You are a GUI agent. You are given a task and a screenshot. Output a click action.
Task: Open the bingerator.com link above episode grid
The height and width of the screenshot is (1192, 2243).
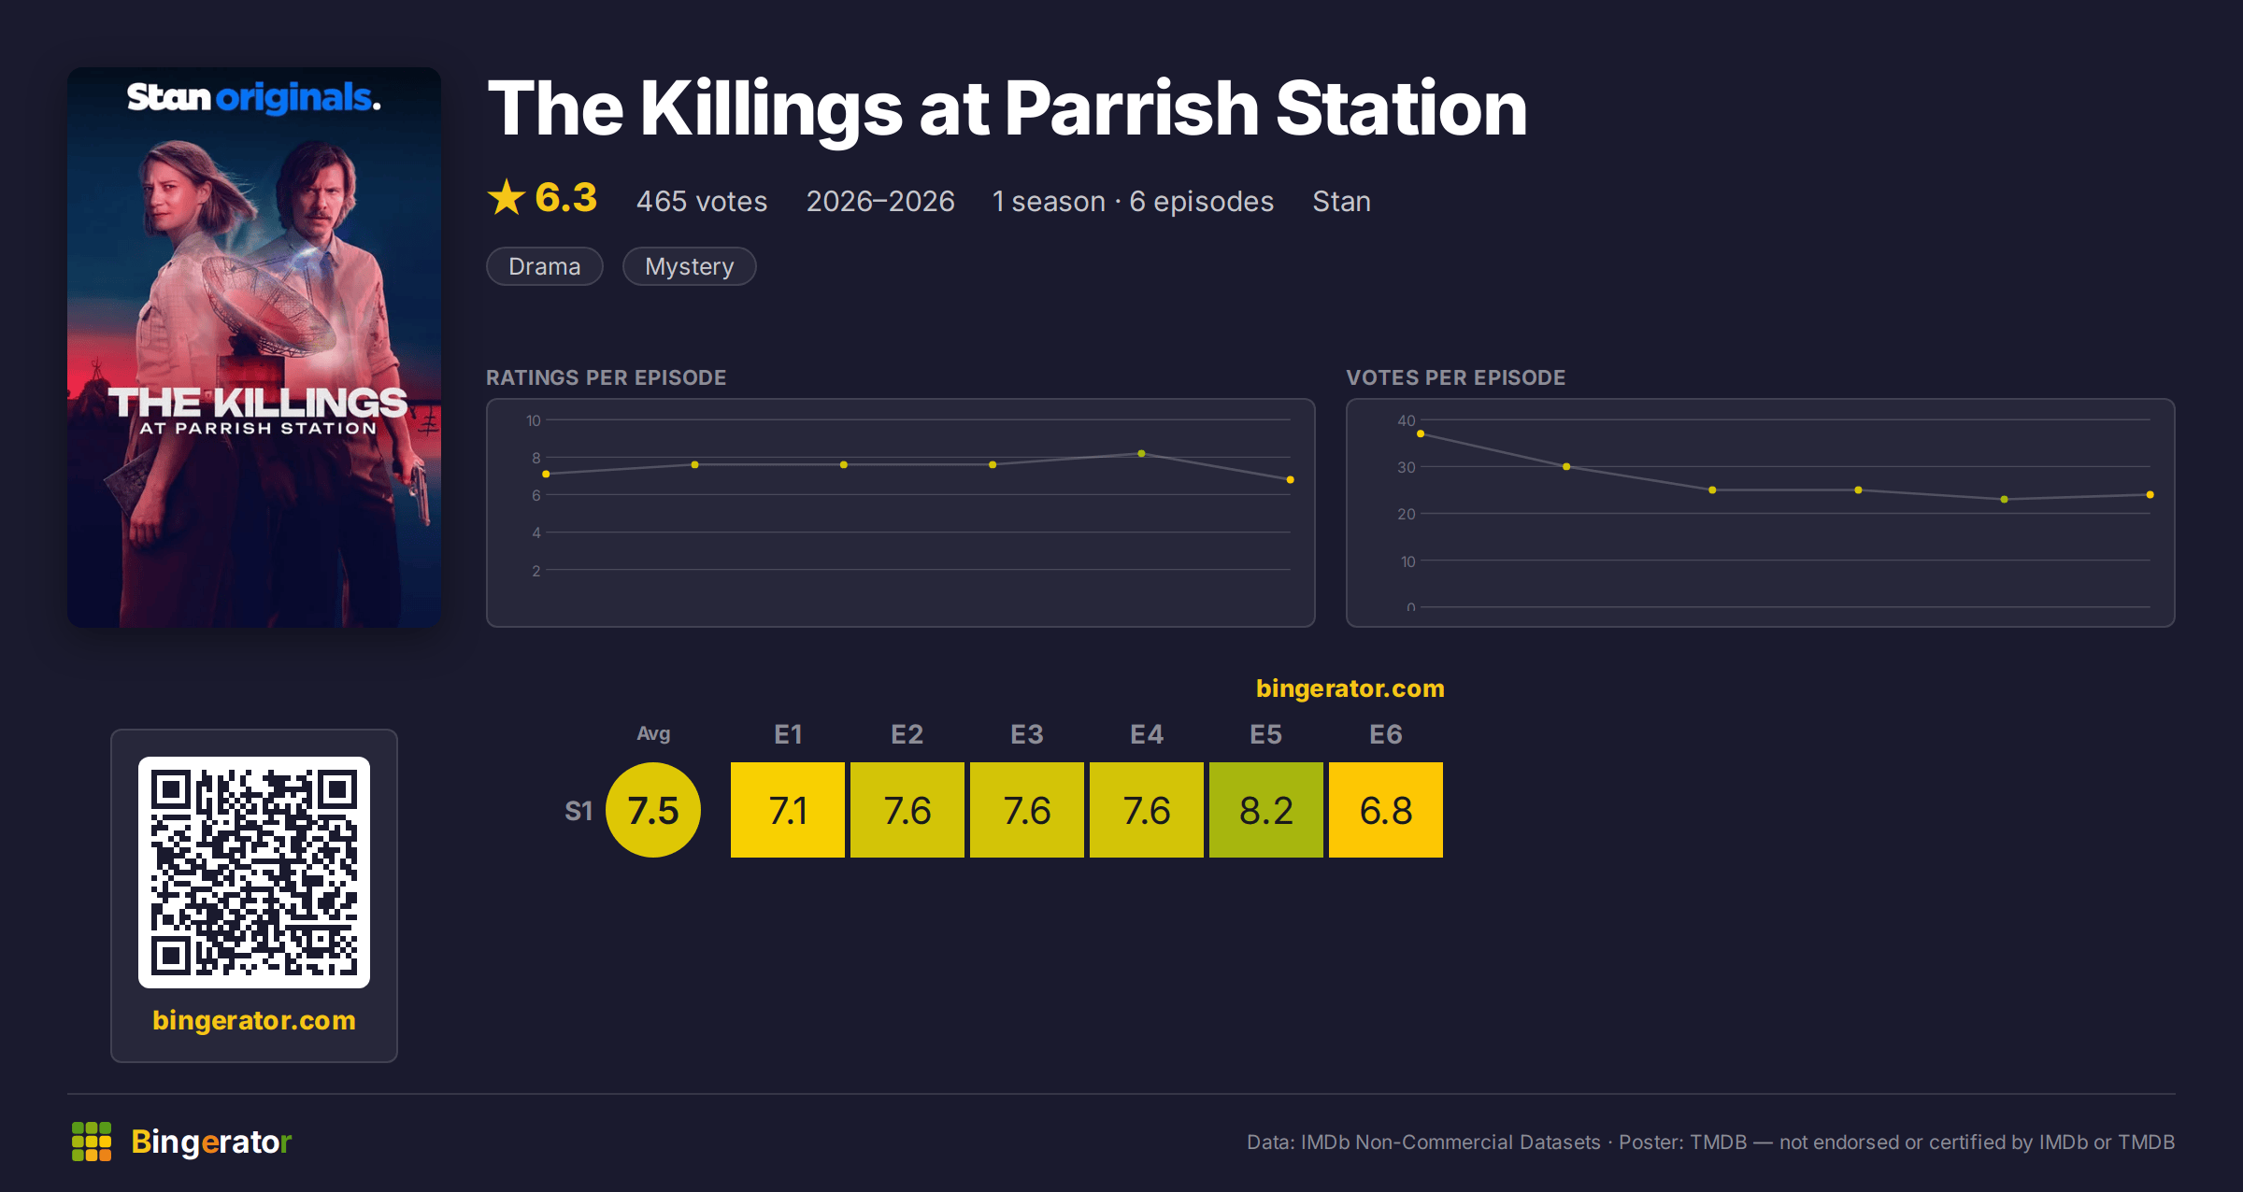pyautogui.click(x=1350, y=688)
